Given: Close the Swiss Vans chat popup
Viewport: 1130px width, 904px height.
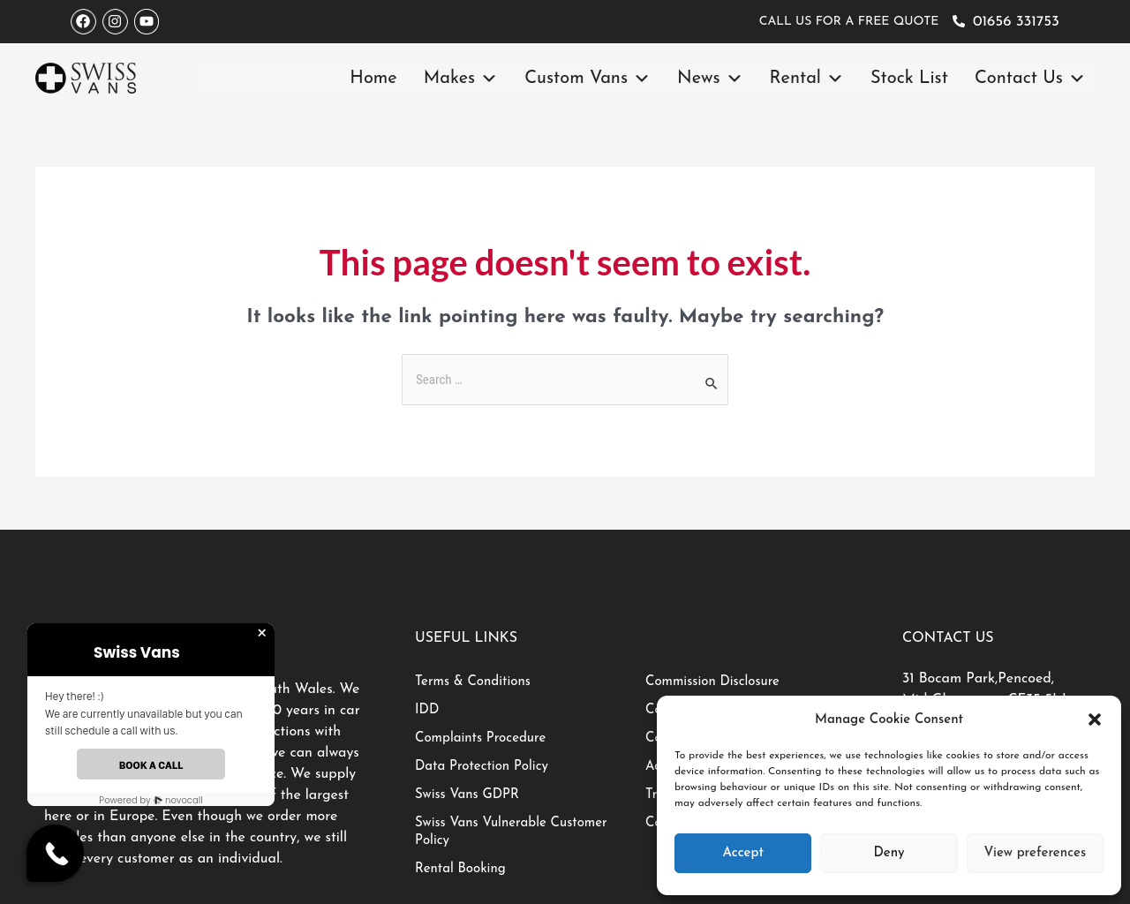Looking at the screenshot, I should click(261, 633).
